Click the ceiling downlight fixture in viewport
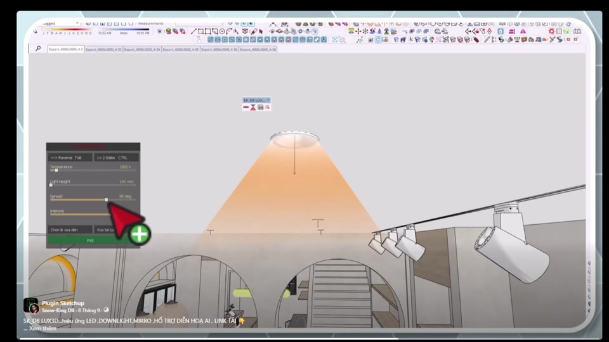The width and height of the screenshot is (609, 342). point(294,139)
